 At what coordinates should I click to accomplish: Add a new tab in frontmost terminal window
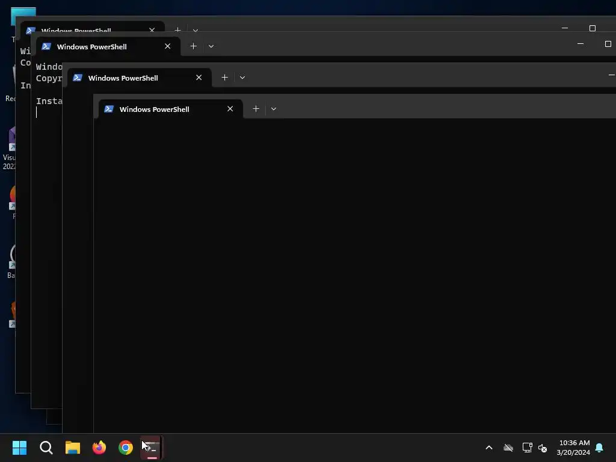click(x=256, y=109)
